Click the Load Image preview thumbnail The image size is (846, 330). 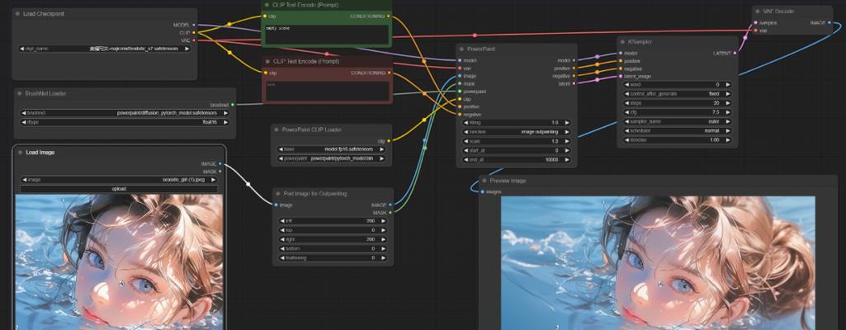119,262
